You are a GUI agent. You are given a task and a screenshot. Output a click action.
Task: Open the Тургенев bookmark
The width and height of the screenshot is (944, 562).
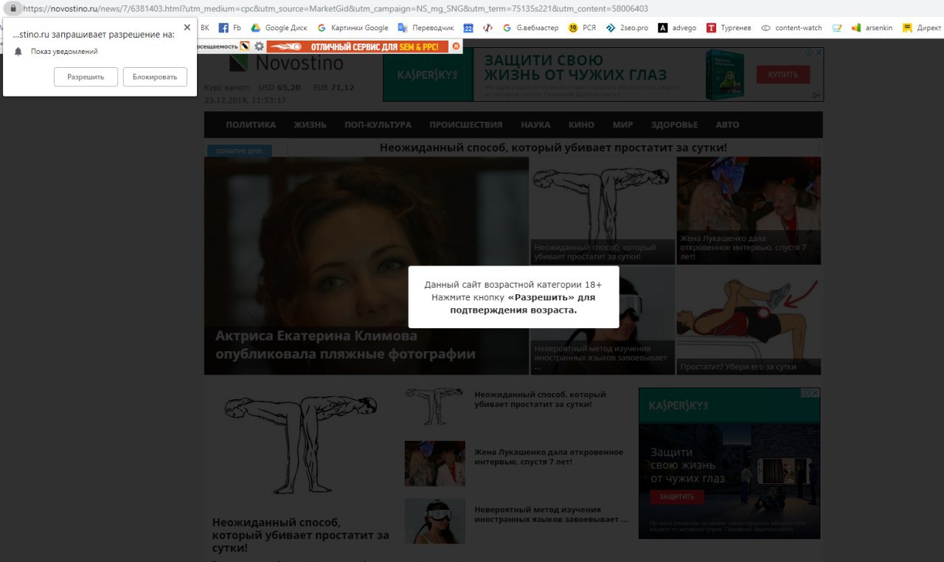729,28
